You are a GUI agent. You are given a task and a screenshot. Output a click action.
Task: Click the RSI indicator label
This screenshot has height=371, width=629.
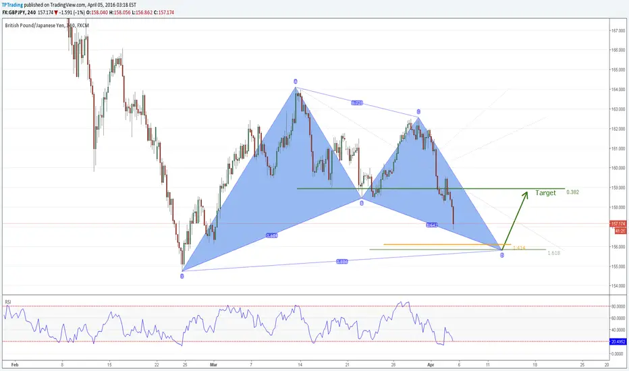pyautogui.click(x=8, y=302)
